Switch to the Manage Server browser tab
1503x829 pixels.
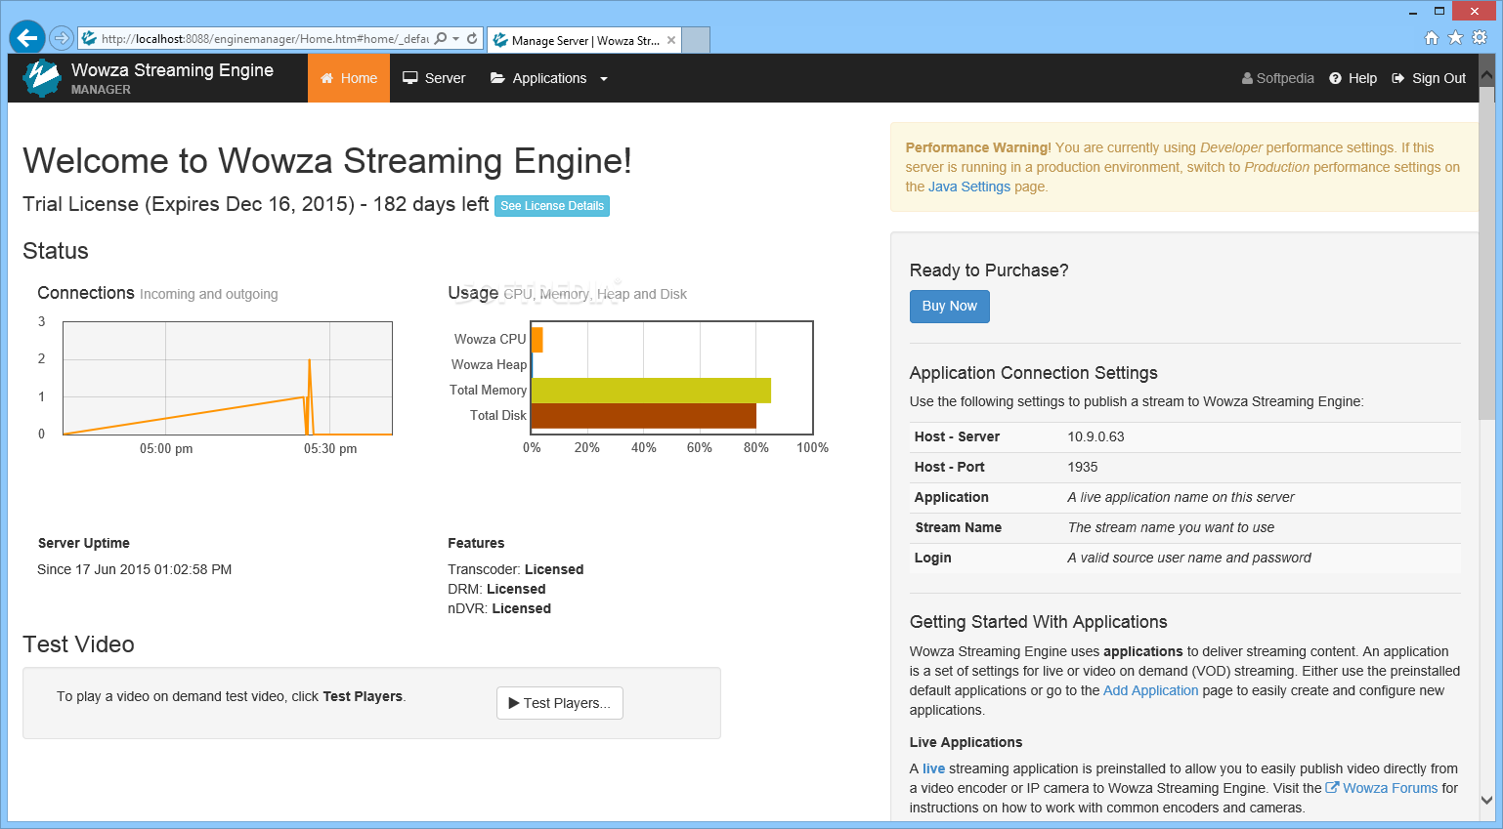[x=577, y=40]
